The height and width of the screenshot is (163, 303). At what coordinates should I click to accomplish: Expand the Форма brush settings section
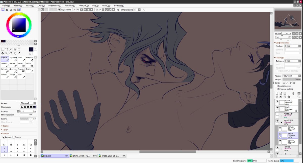coord(5,126)
